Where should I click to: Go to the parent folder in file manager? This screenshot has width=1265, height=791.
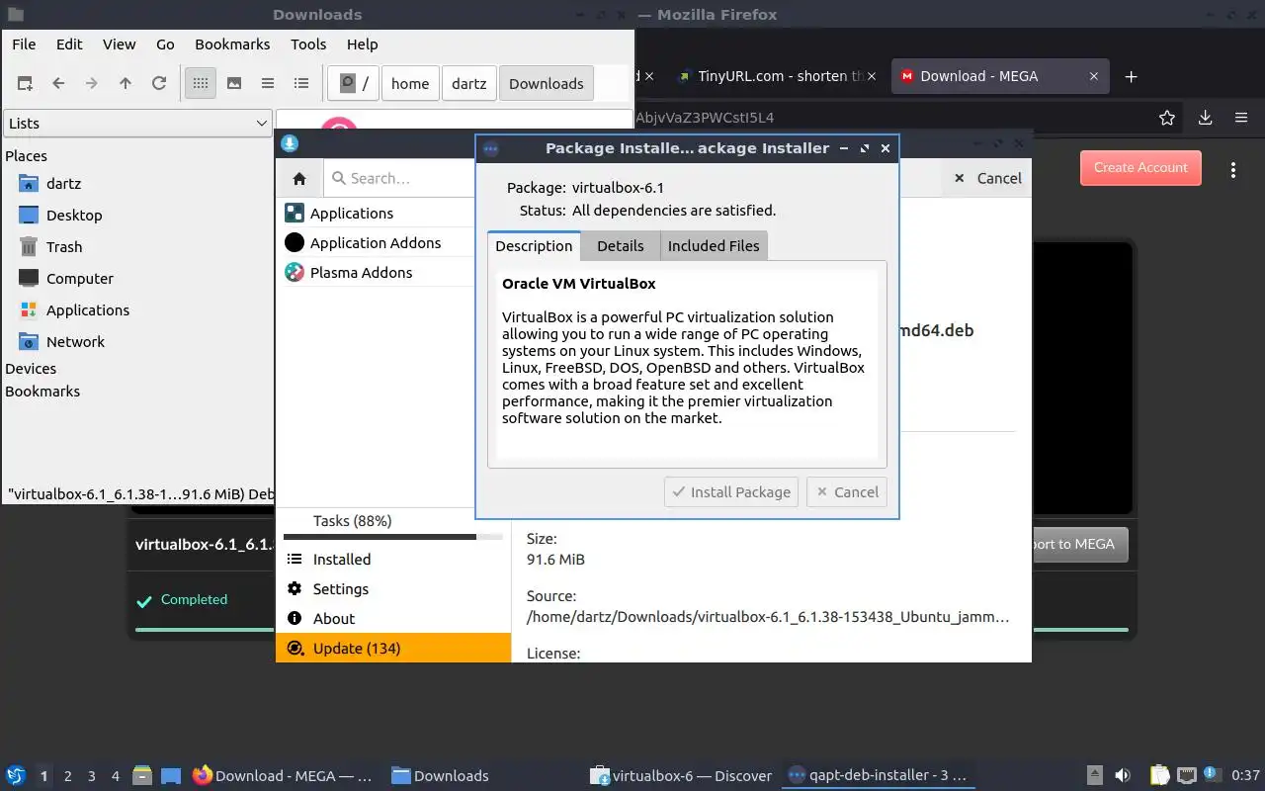tap(126, 84)
